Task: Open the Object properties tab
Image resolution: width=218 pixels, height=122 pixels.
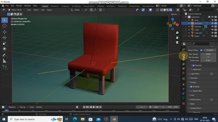Action: coord(184,84)
